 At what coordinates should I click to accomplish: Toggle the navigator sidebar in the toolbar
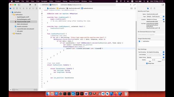tap(19, 5)
